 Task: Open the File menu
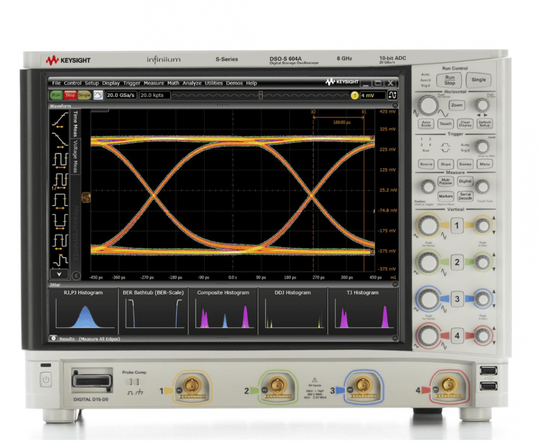click(x=57, y=83)
